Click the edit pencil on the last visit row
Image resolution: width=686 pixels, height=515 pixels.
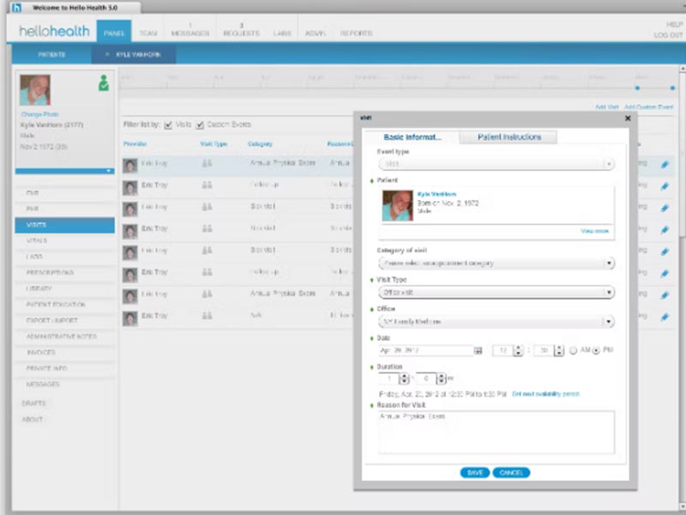pos(665,317)
